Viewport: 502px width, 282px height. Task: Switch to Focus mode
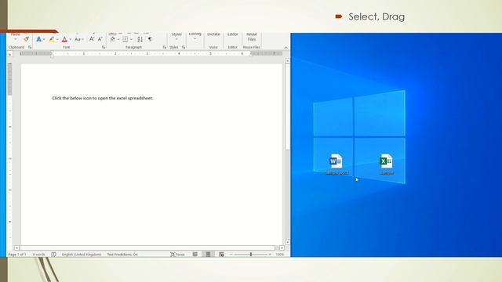click(x=177, y=255)
